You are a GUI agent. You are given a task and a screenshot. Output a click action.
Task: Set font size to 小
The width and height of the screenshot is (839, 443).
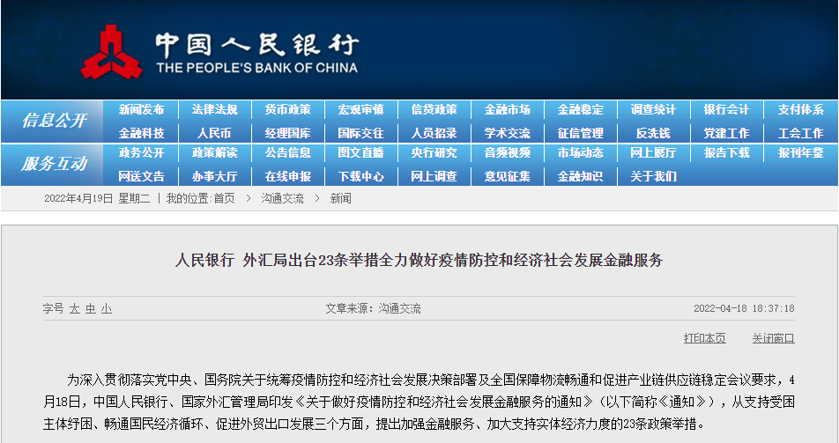pyautogui.click(x=107, y=309)
